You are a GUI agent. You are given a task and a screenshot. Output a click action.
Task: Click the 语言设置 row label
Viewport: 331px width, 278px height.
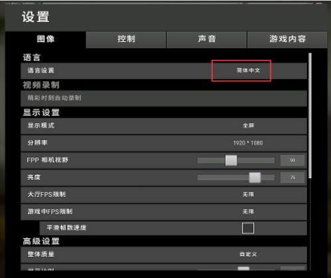(x=41, y=70)
